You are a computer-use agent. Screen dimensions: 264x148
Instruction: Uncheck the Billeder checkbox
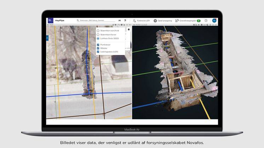[x=98, y=48]
